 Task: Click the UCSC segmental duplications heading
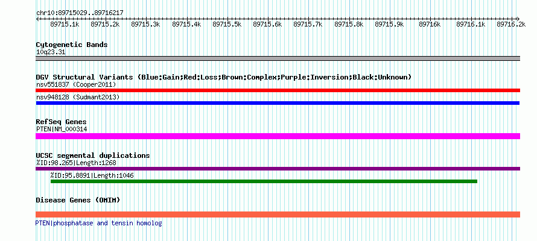93,155
